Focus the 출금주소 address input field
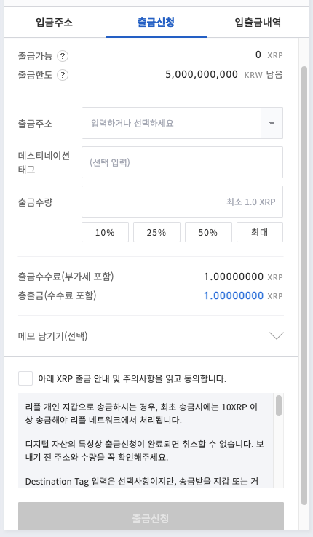Viewport: 313px width, 537px height. [x=171, y=123]
